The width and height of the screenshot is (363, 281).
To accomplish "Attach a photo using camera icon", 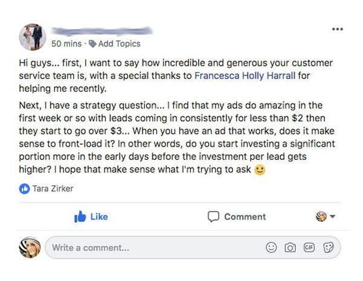I will [x=290, y=247].
